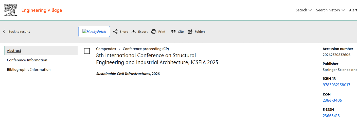The height and width of the screenshot is (122, 357).
Task: Select the Share label
Action: click(x=124, y=32)
